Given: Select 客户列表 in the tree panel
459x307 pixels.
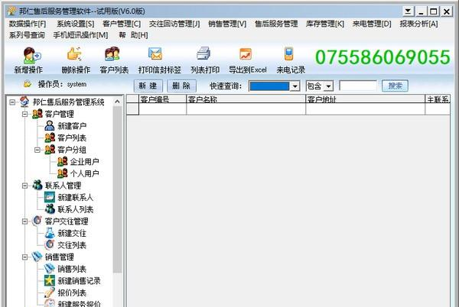Looking at the screenshot, I should coord(72,138).
